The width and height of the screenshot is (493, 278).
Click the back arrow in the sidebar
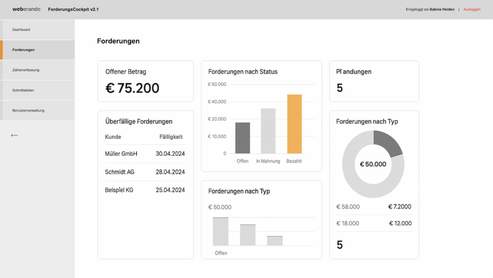(14, 135)
